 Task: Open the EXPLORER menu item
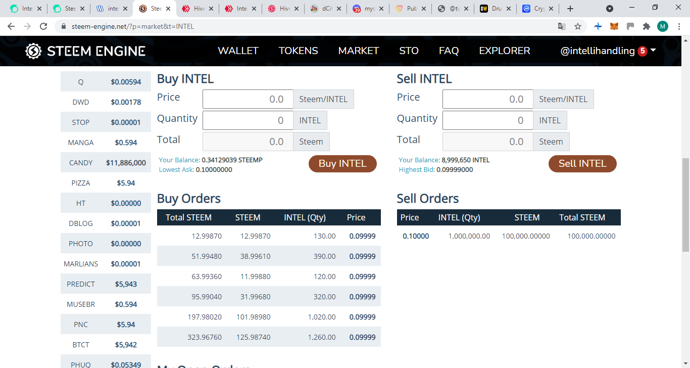click(505, 51)
